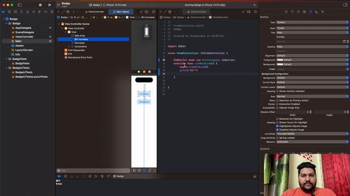Open the Report navigator icon
The width and height of the screenshot is (350, 196).
click(x=52, y=11)
